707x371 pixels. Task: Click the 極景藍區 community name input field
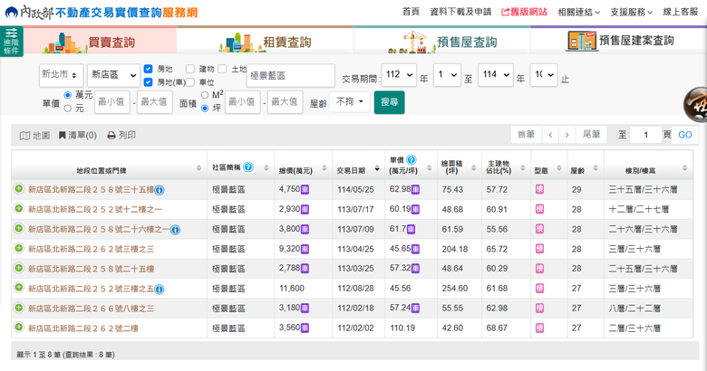290,76
